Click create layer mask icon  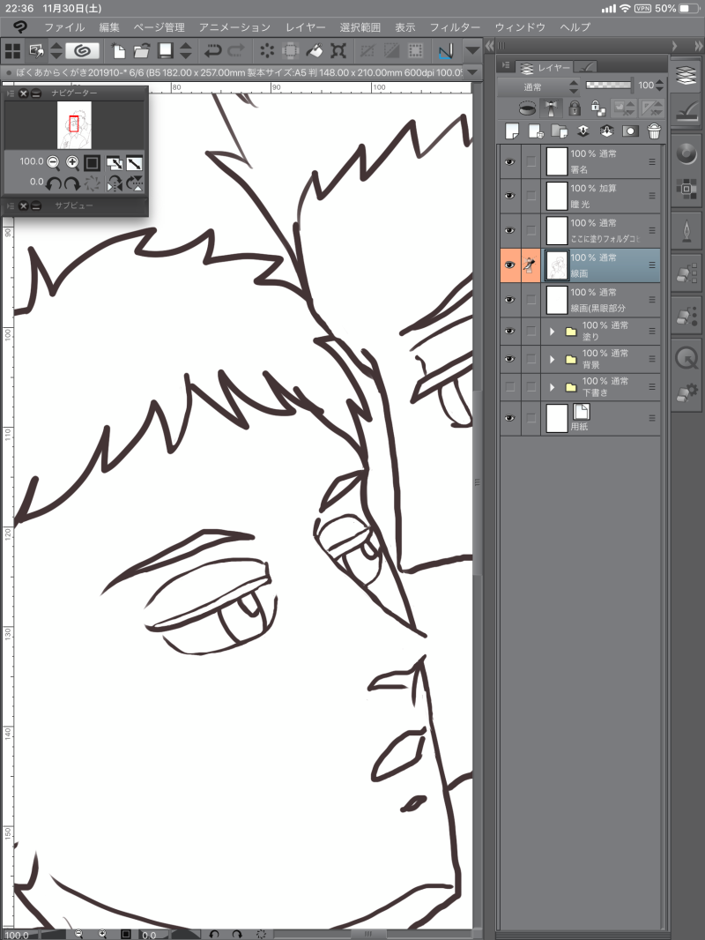(x=630, y=131)
